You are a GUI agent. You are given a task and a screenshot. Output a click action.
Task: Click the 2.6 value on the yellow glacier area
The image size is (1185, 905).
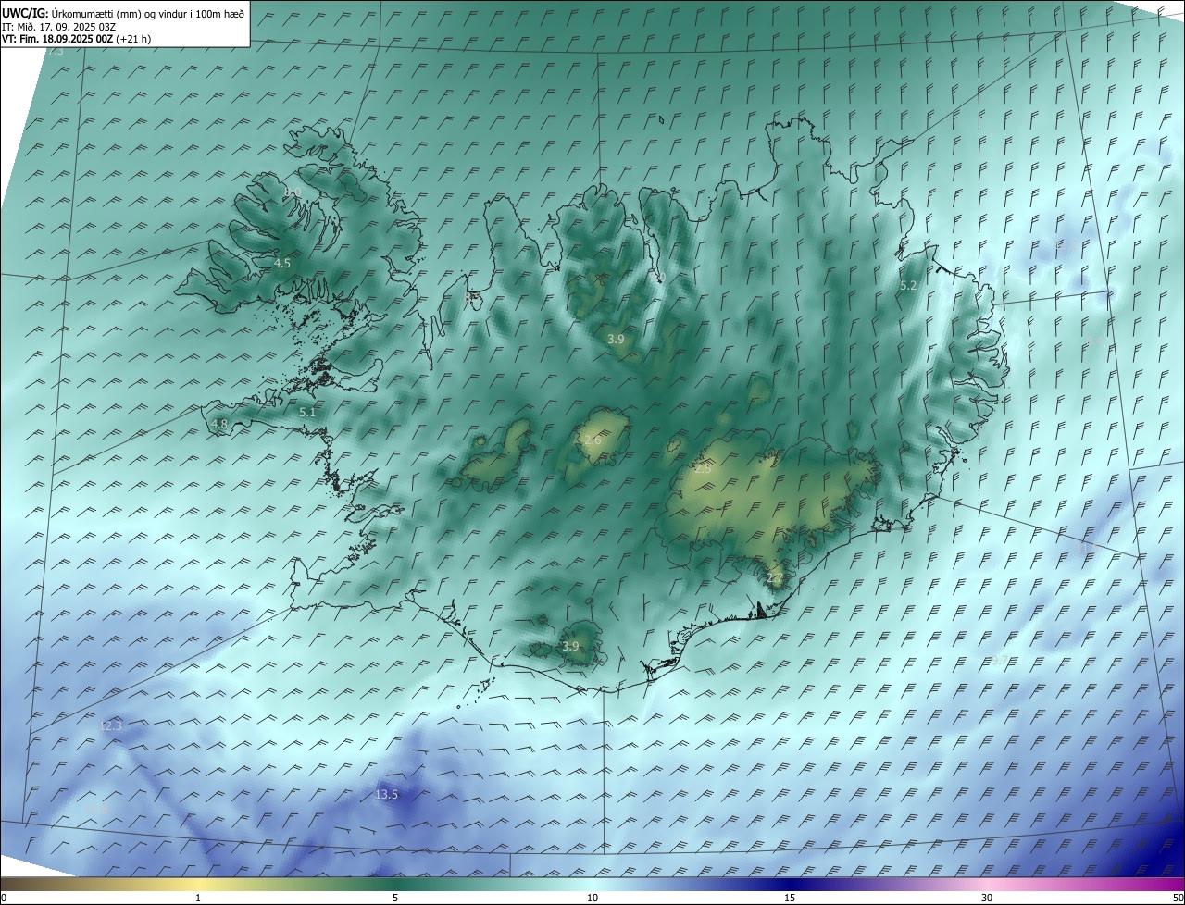click(592, 440)
